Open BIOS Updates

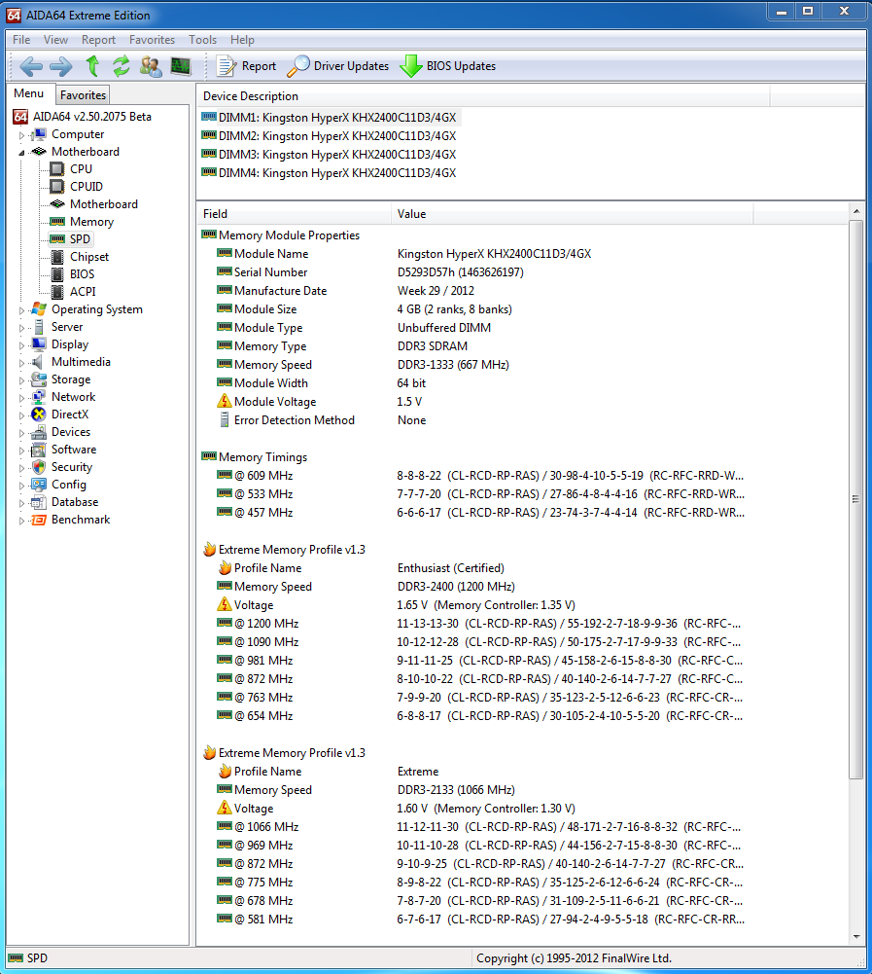click(447, 66)
